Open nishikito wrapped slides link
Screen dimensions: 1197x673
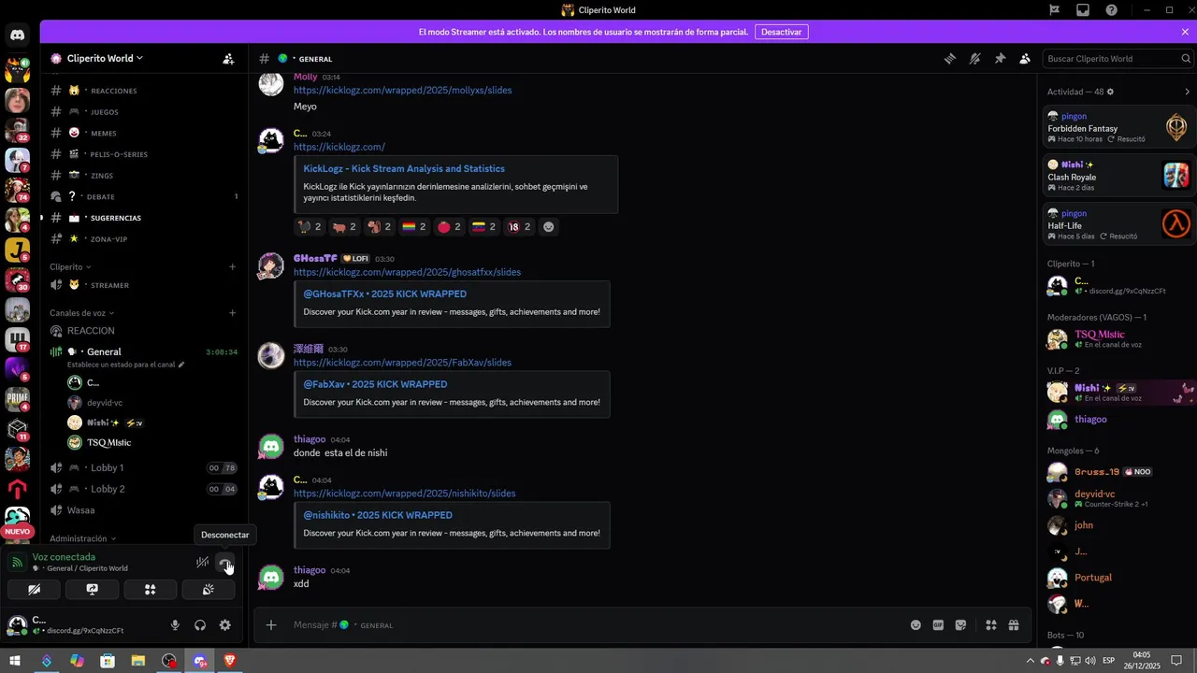[404, 494]
